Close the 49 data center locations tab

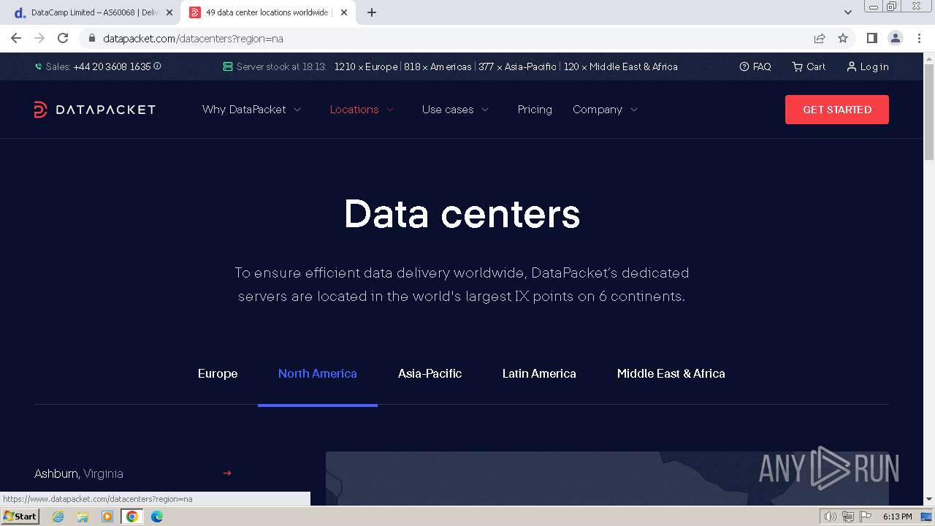pyautogui.click(x=344, y=12)
